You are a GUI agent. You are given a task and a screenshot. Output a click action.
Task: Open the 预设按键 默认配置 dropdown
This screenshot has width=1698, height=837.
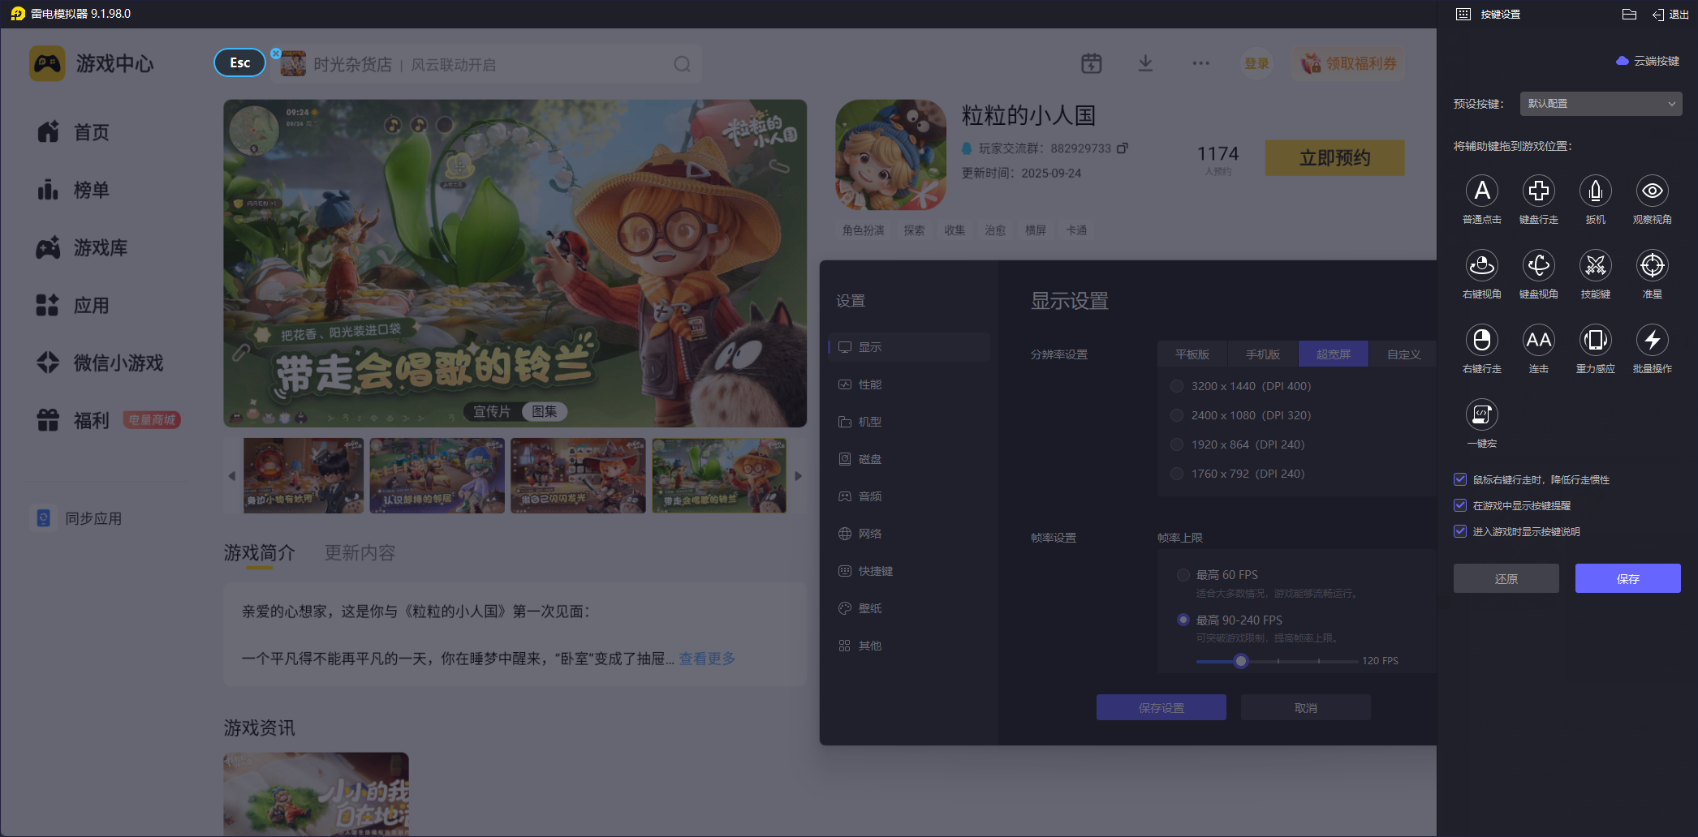(x=1601, y=104)
